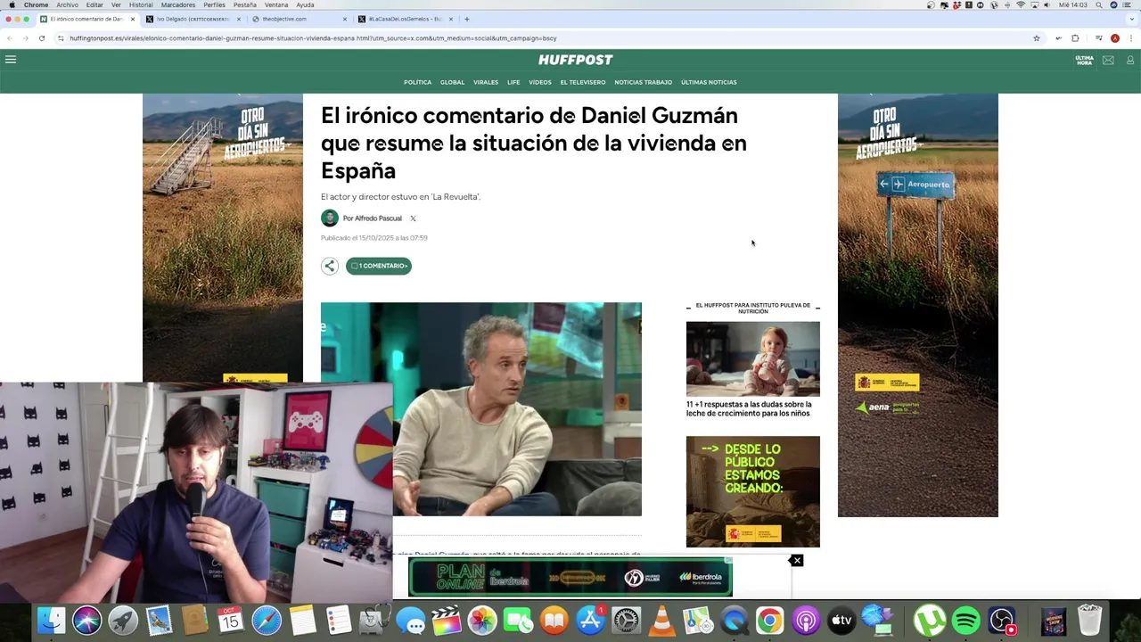Go to Noticias Trabajo section

643,82
